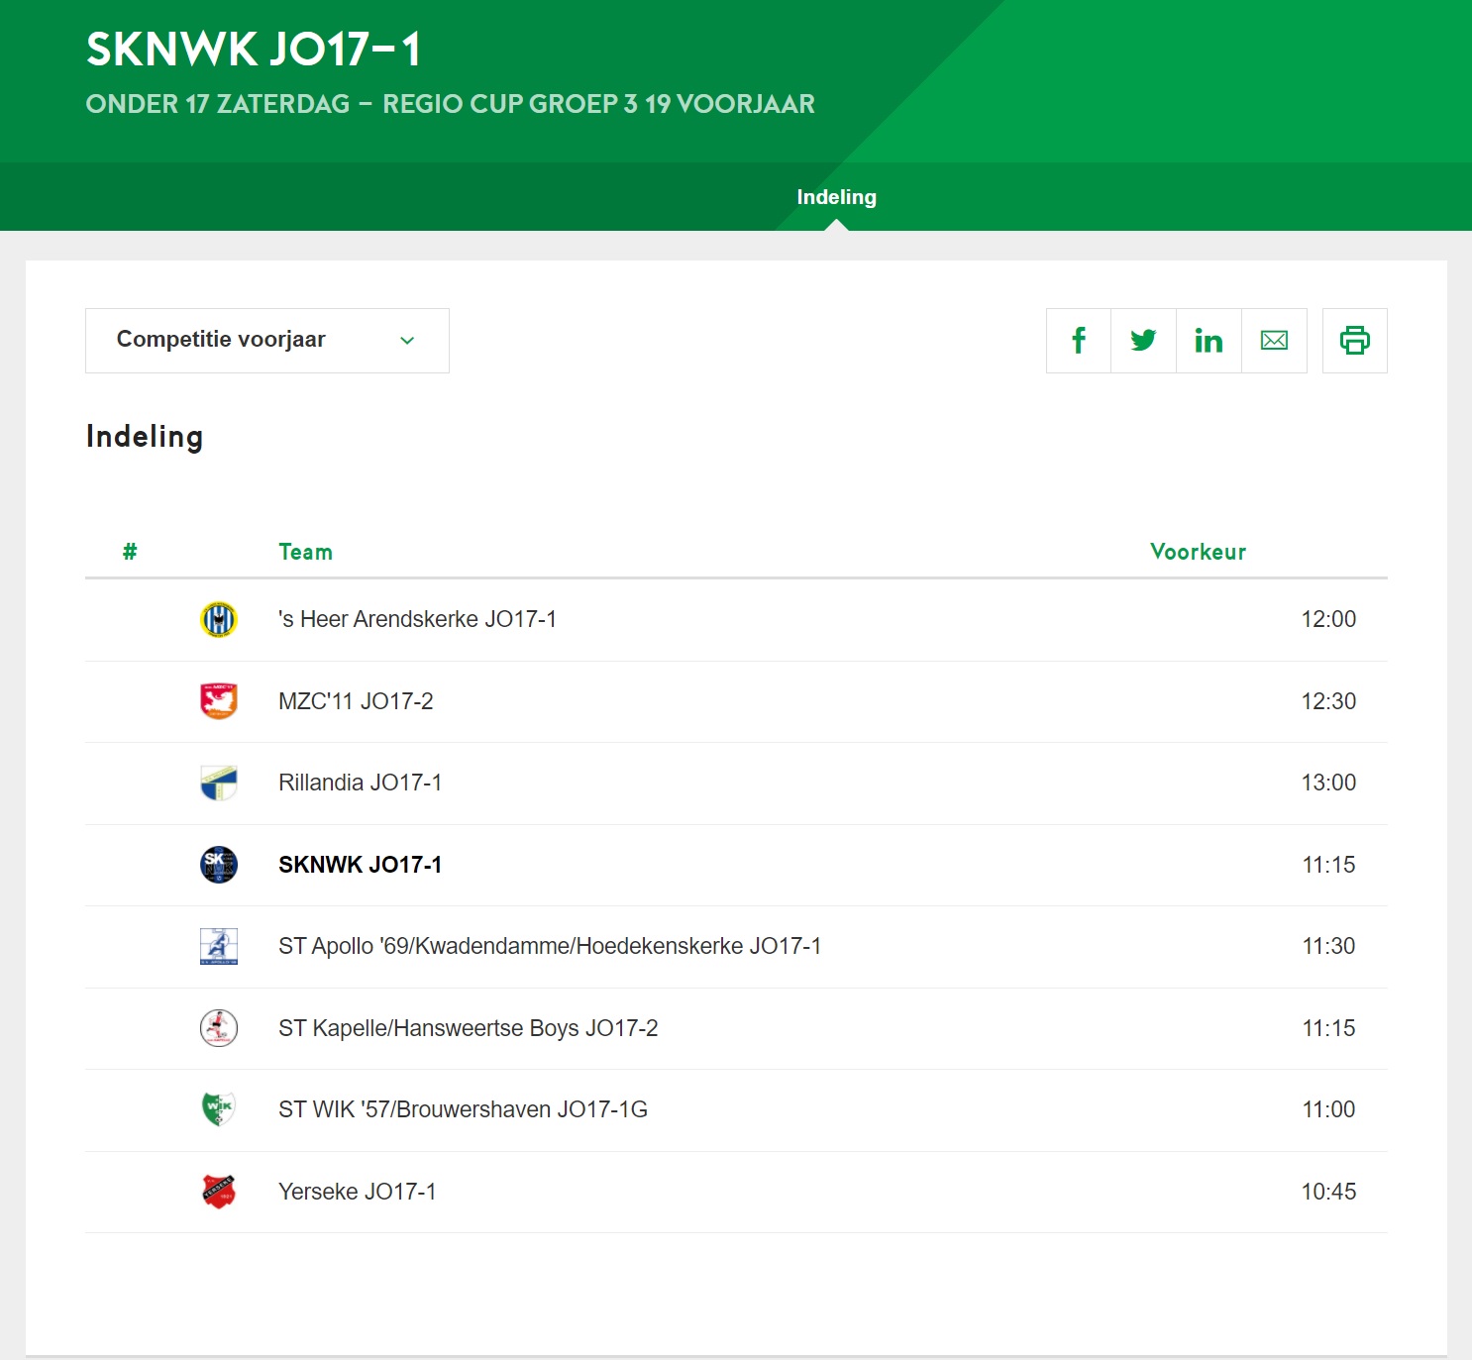Viewport: 1472px width, 1360px height.
Task: Open ST WIK '57/Brouwershaven JO17-1G team
Action: tap(463, 1109)
